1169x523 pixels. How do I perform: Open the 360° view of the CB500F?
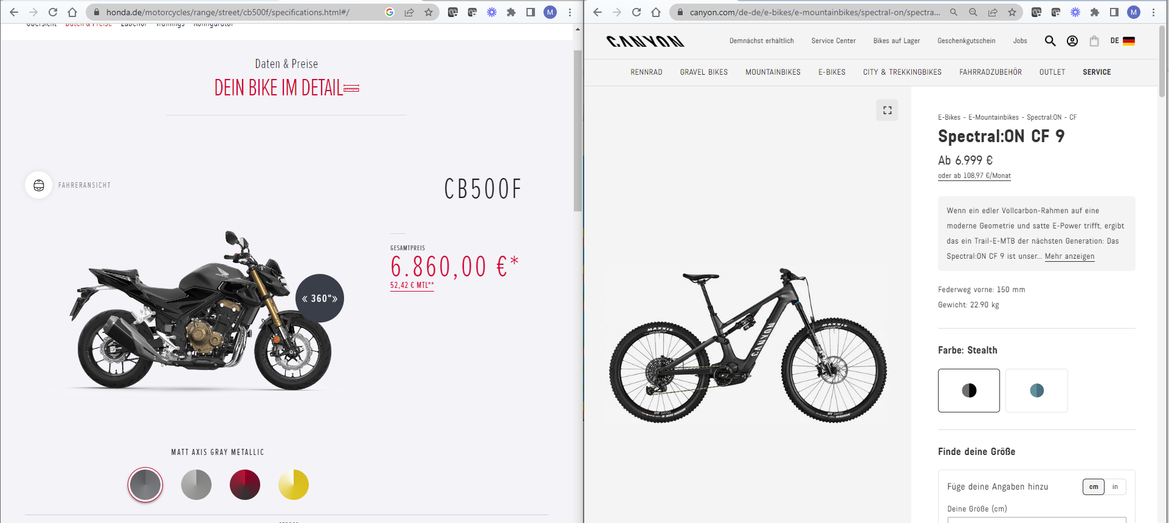point(320,298)
